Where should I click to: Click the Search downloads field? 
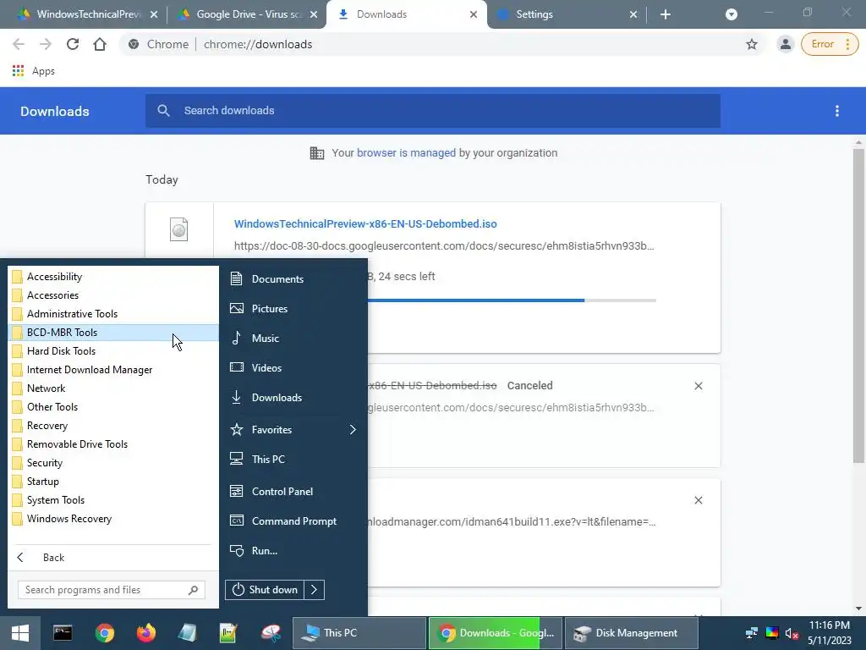click(x=433, y=111)
